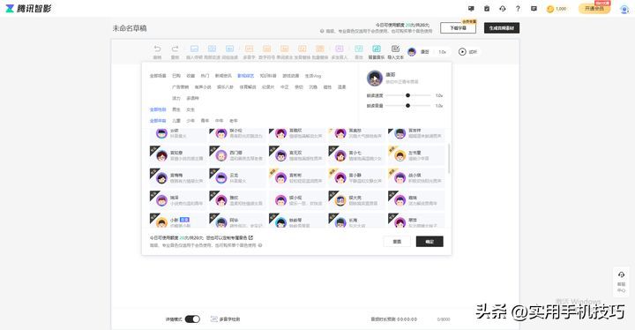Click the question mark help icon

point(518,9)
